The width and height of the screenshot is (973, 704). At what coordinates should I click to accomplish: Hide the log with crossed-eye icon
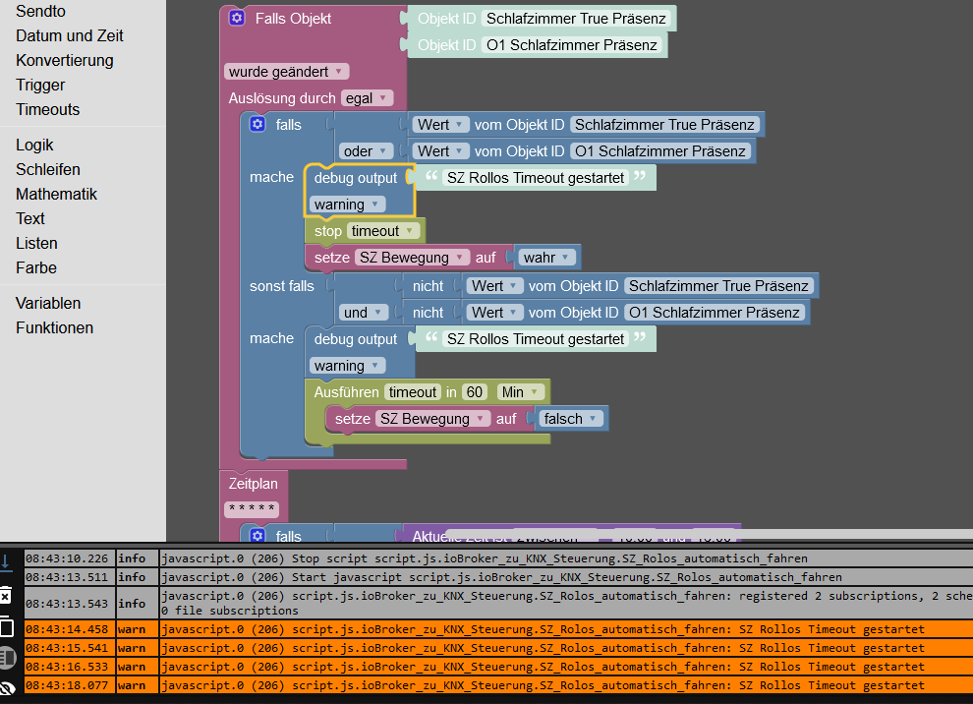pyautogui.click(x=7, y=687)
